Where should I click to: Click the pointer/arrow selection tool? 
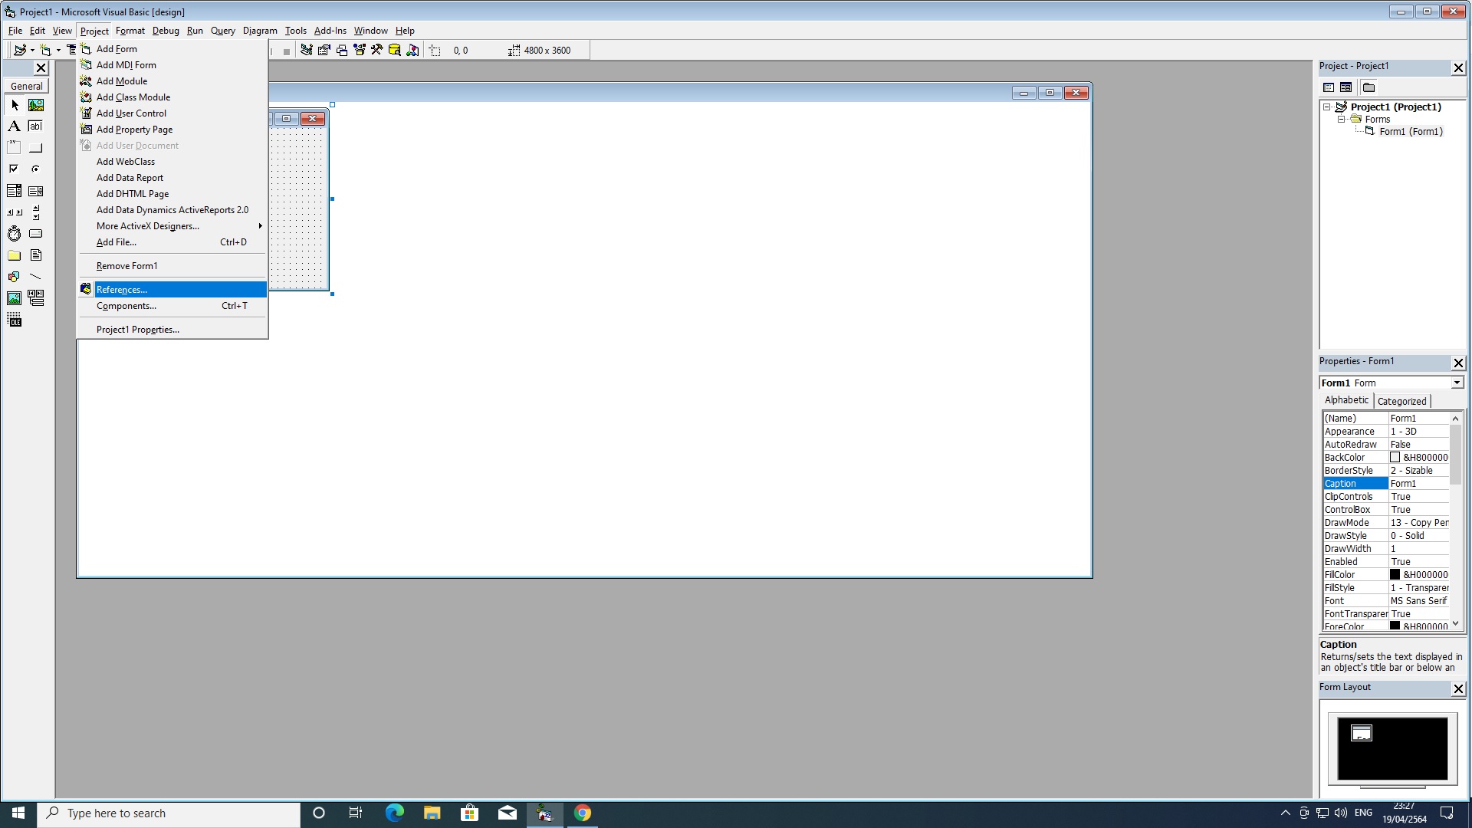(14, 104)
